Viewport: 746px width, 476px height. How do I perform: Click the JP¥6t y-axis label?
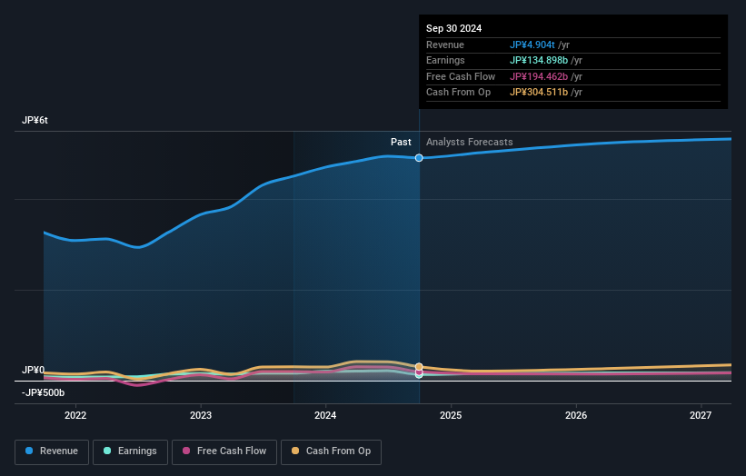click(x=35, y=120)
